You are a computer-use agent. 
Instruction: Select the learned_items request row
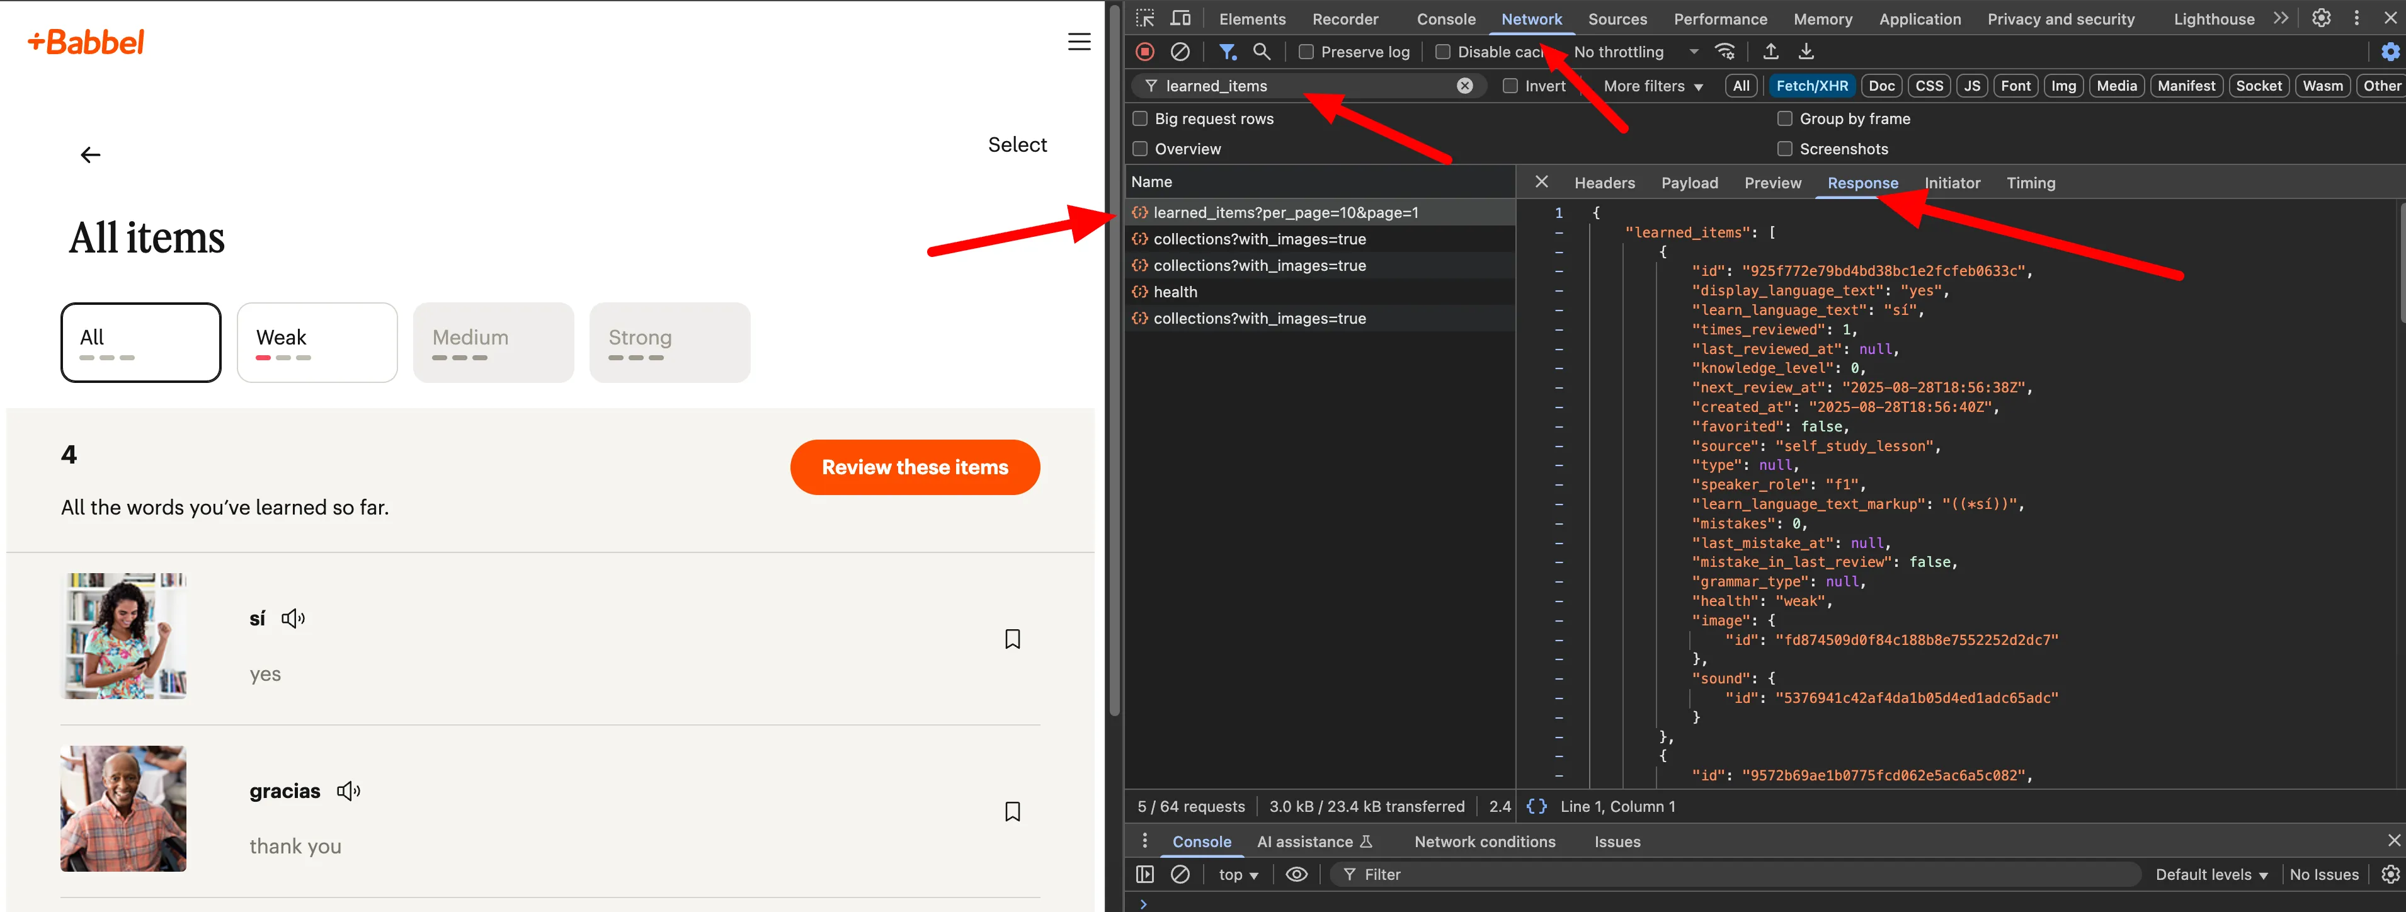[1285, 213]
